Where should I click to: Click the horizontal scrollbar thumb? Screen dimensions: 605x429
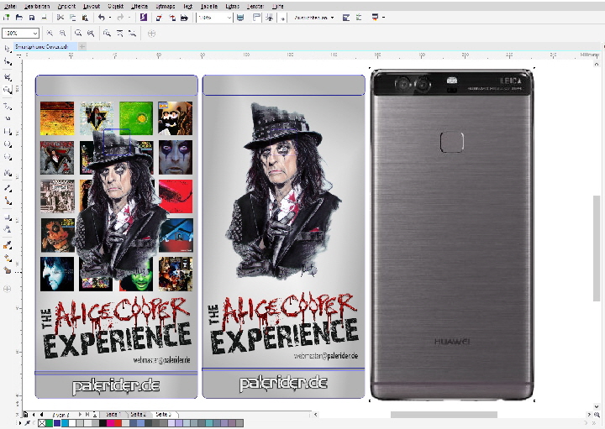pyautogui.click(x=444, y=415)
